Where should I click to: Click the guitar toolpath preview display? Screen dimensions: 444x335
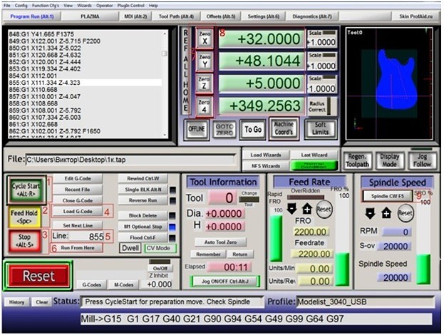coord(389,83)
